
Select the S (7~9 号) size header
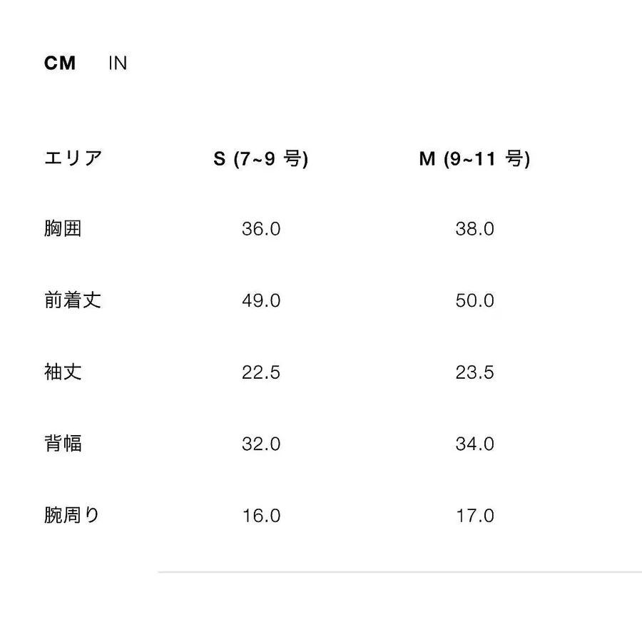260,158
